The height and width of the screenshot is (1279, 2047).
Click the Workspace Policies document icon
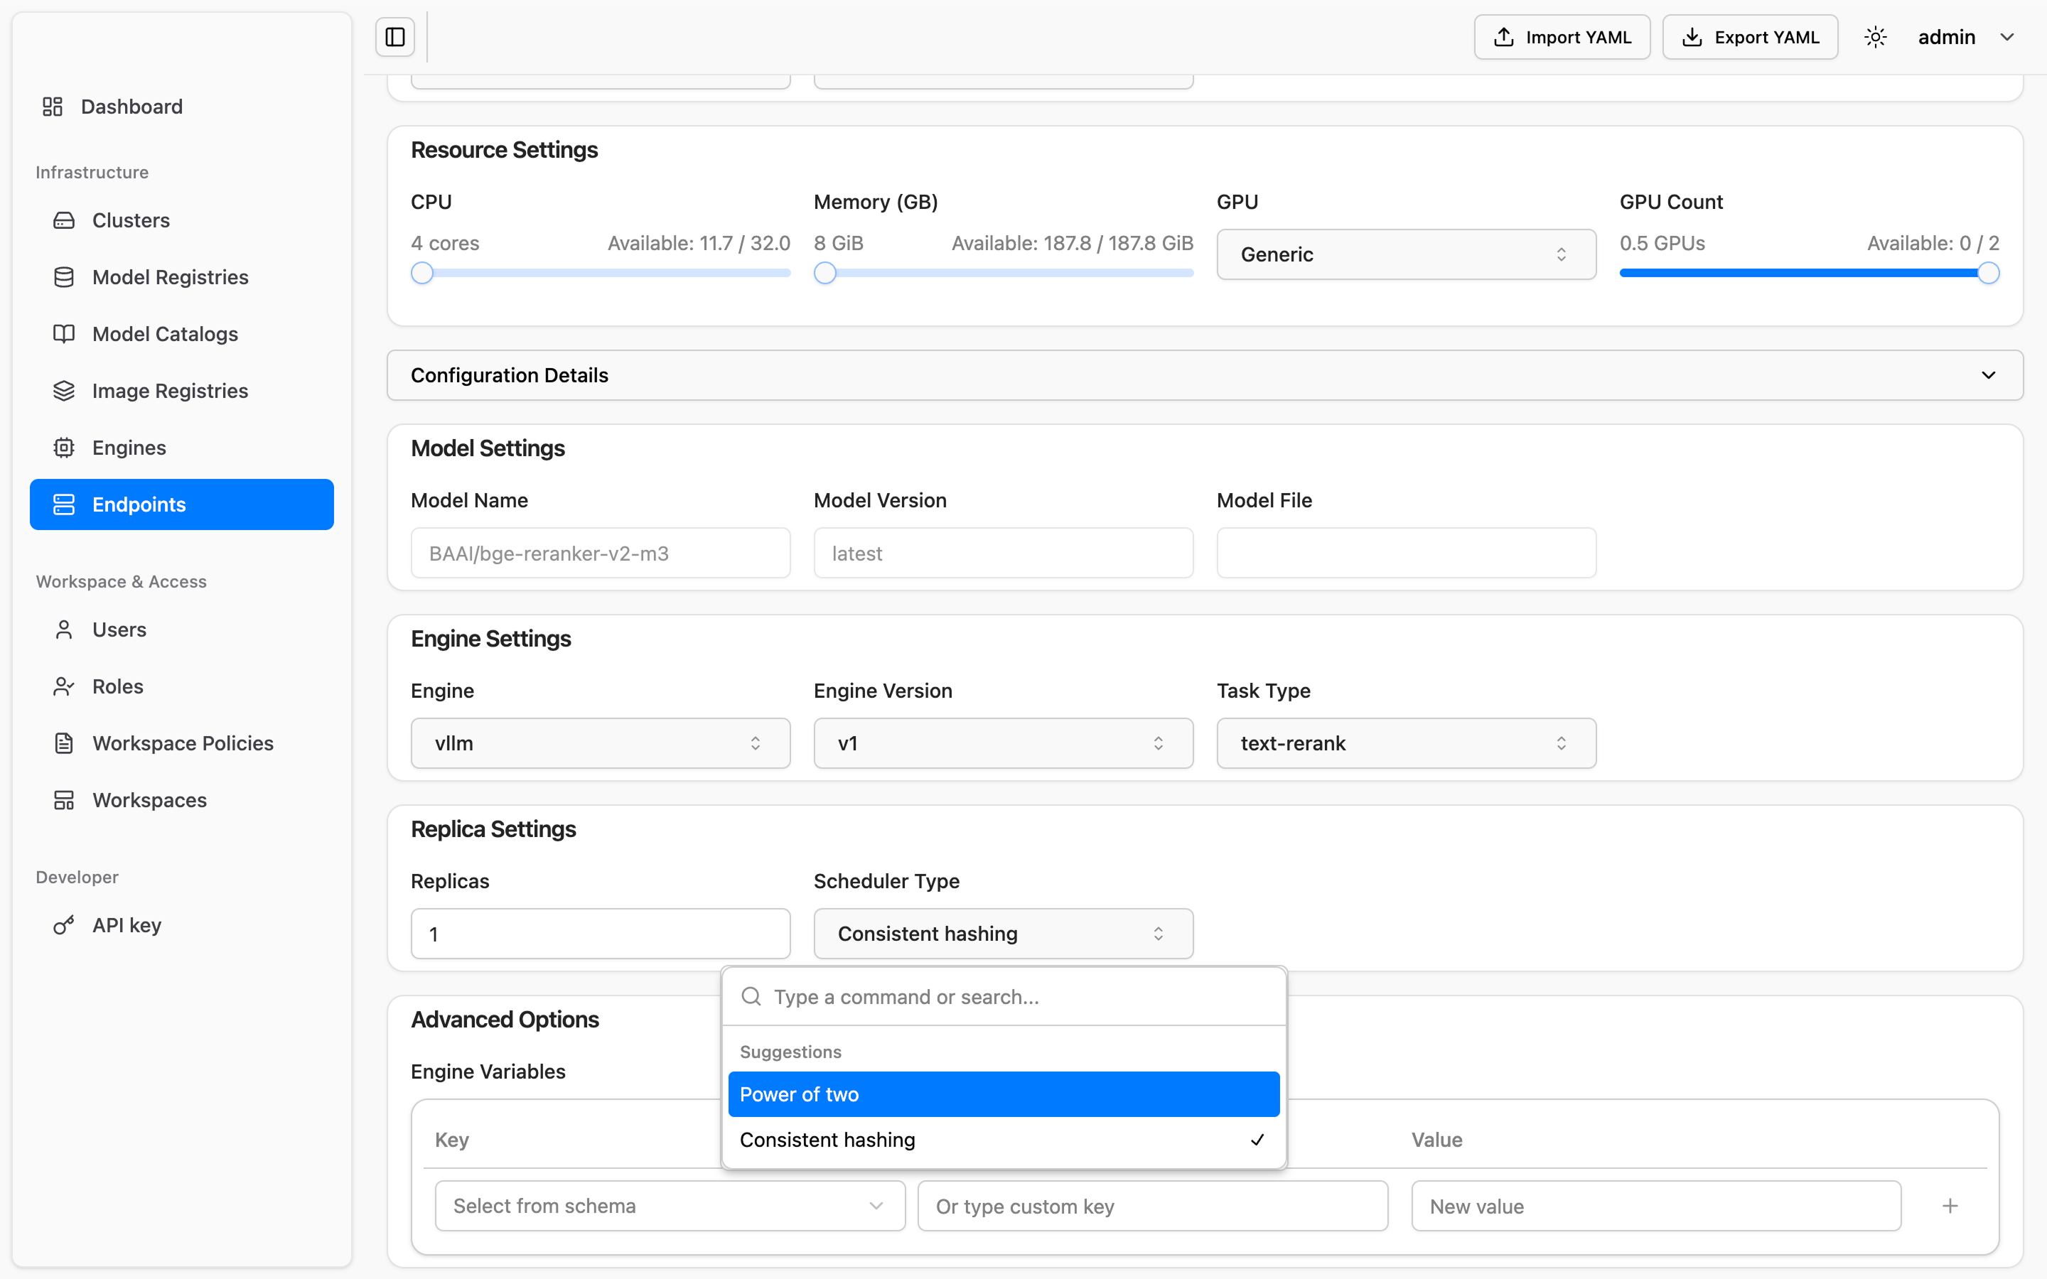[64, 743]
